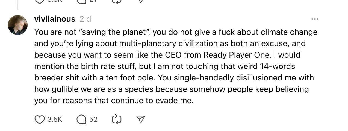The height and width of the screenshot is (131, 348).
Task: Like the vivllainous post with heart icon
Action: click(40, 119)
